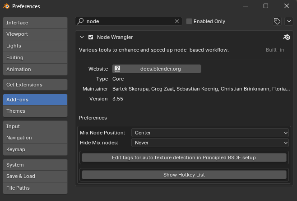The height and width of the screenshot is (201, 297).
Task: Minimize the Preferences window
Action: coord(246,6)
